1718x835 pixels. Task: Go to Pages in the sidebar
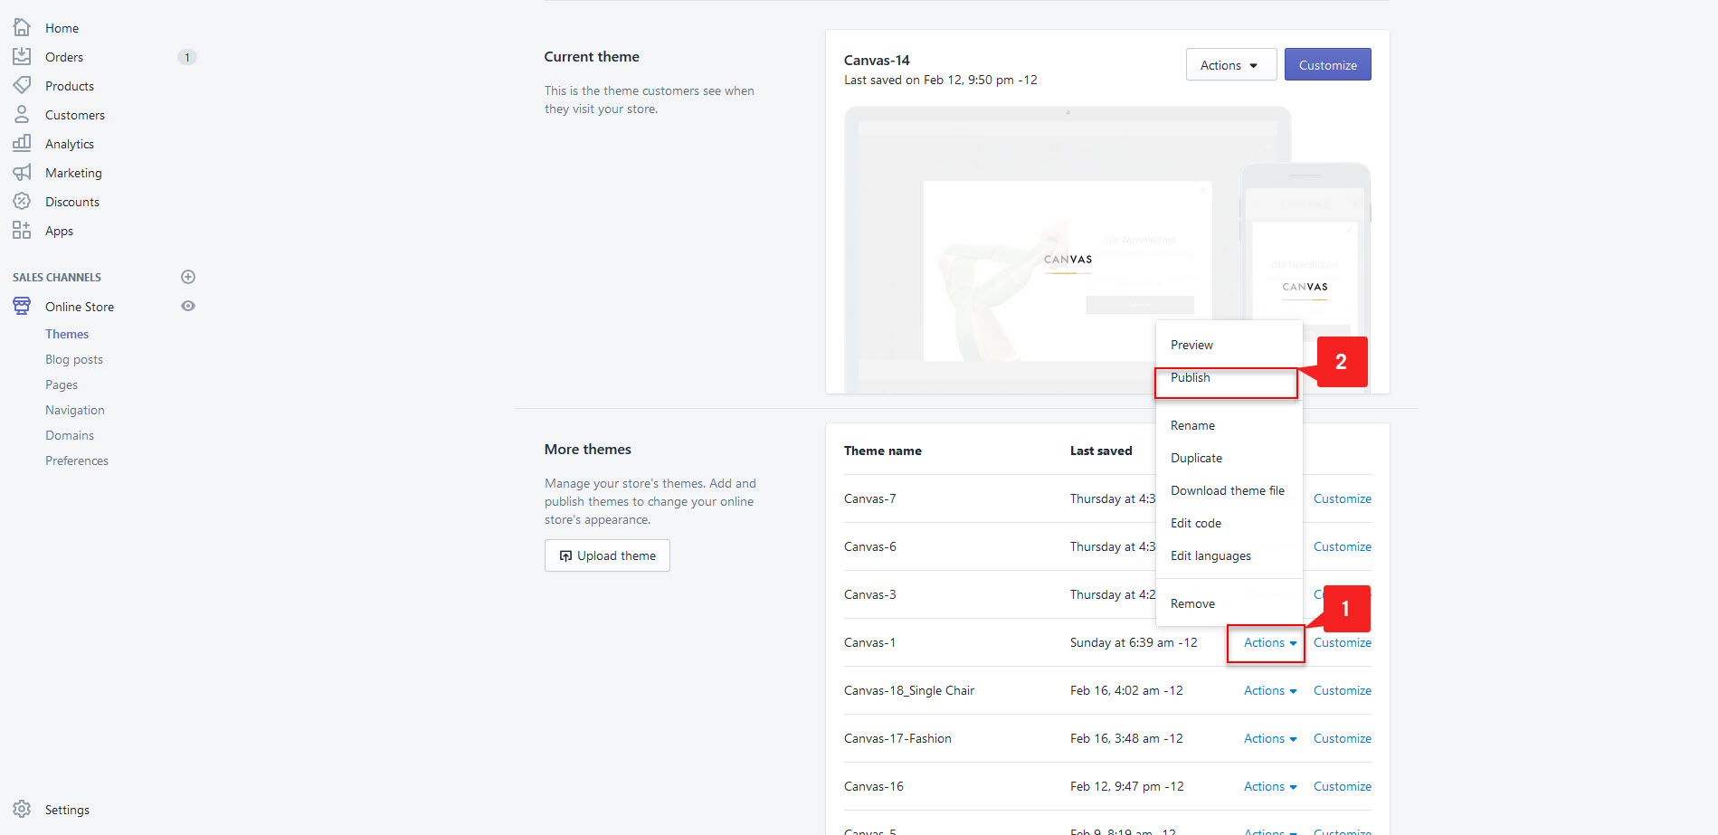(62, 384)
